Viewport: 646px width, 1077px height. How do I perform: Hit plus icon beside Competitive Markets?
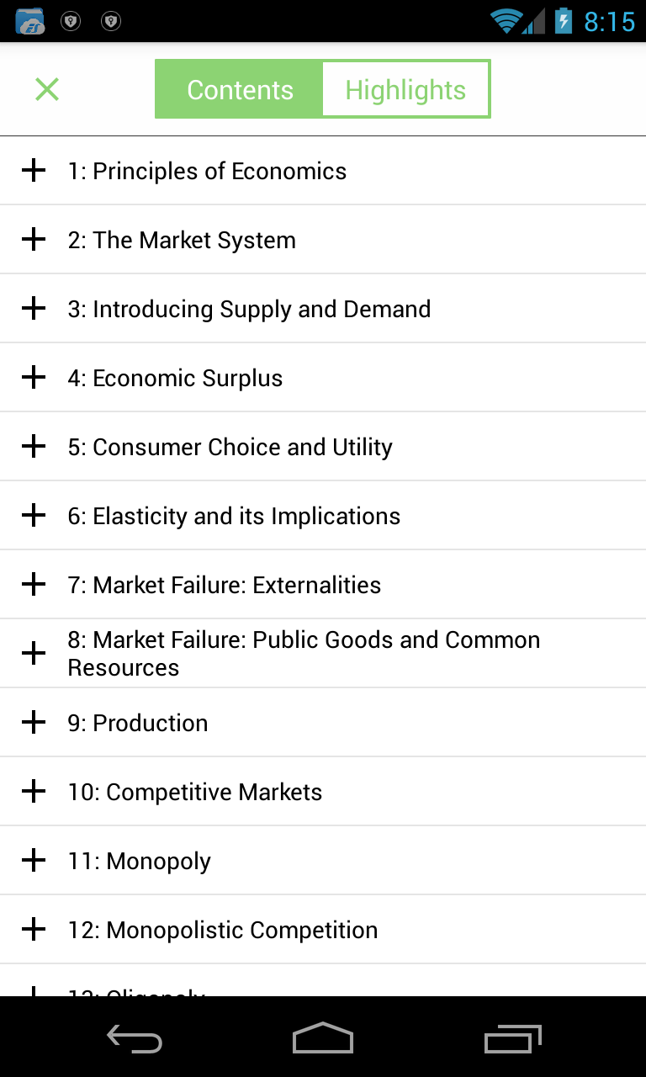click(34, 792)
